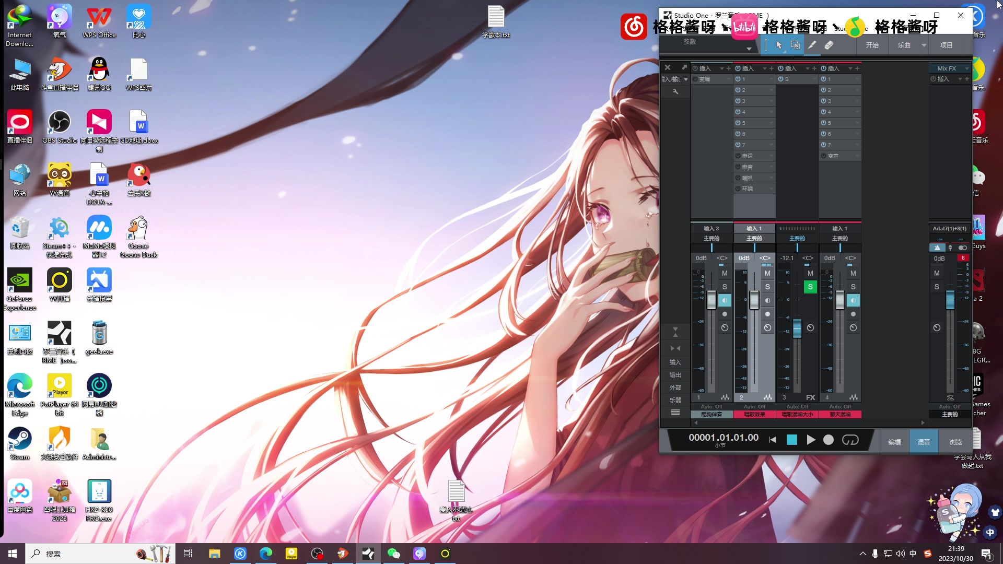Add Mix FX insert with the plus icon
This screenshot has width=1003, height=564.
tap(967, 79)
